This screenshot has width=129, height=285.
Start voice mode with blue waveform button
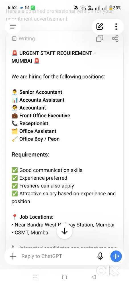(116, 256)
